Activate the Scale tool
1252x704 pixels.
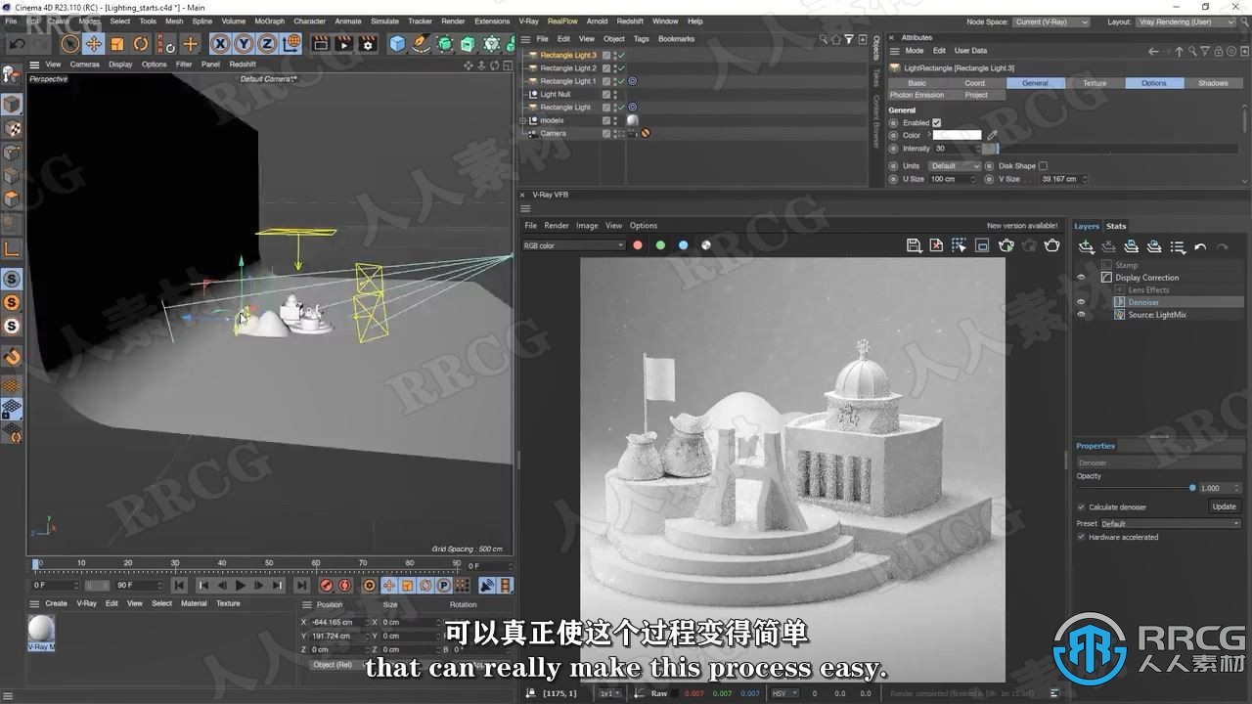pos(117,44)
